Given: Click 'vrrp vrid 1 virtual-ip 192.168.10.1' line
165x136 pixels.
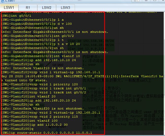Looking at the screenshot, I should pos(51,72).
